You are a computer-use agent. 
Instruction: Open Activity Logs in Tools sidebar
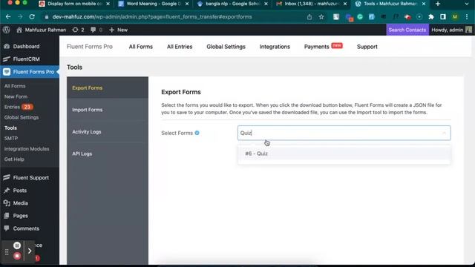point(108,132)
